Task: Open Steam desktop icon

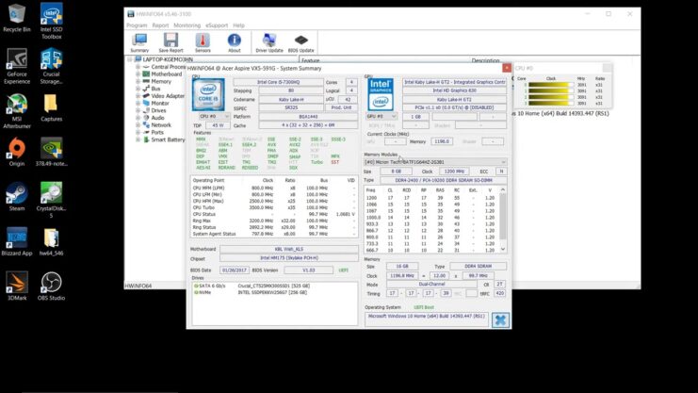Action: point(17,196)
